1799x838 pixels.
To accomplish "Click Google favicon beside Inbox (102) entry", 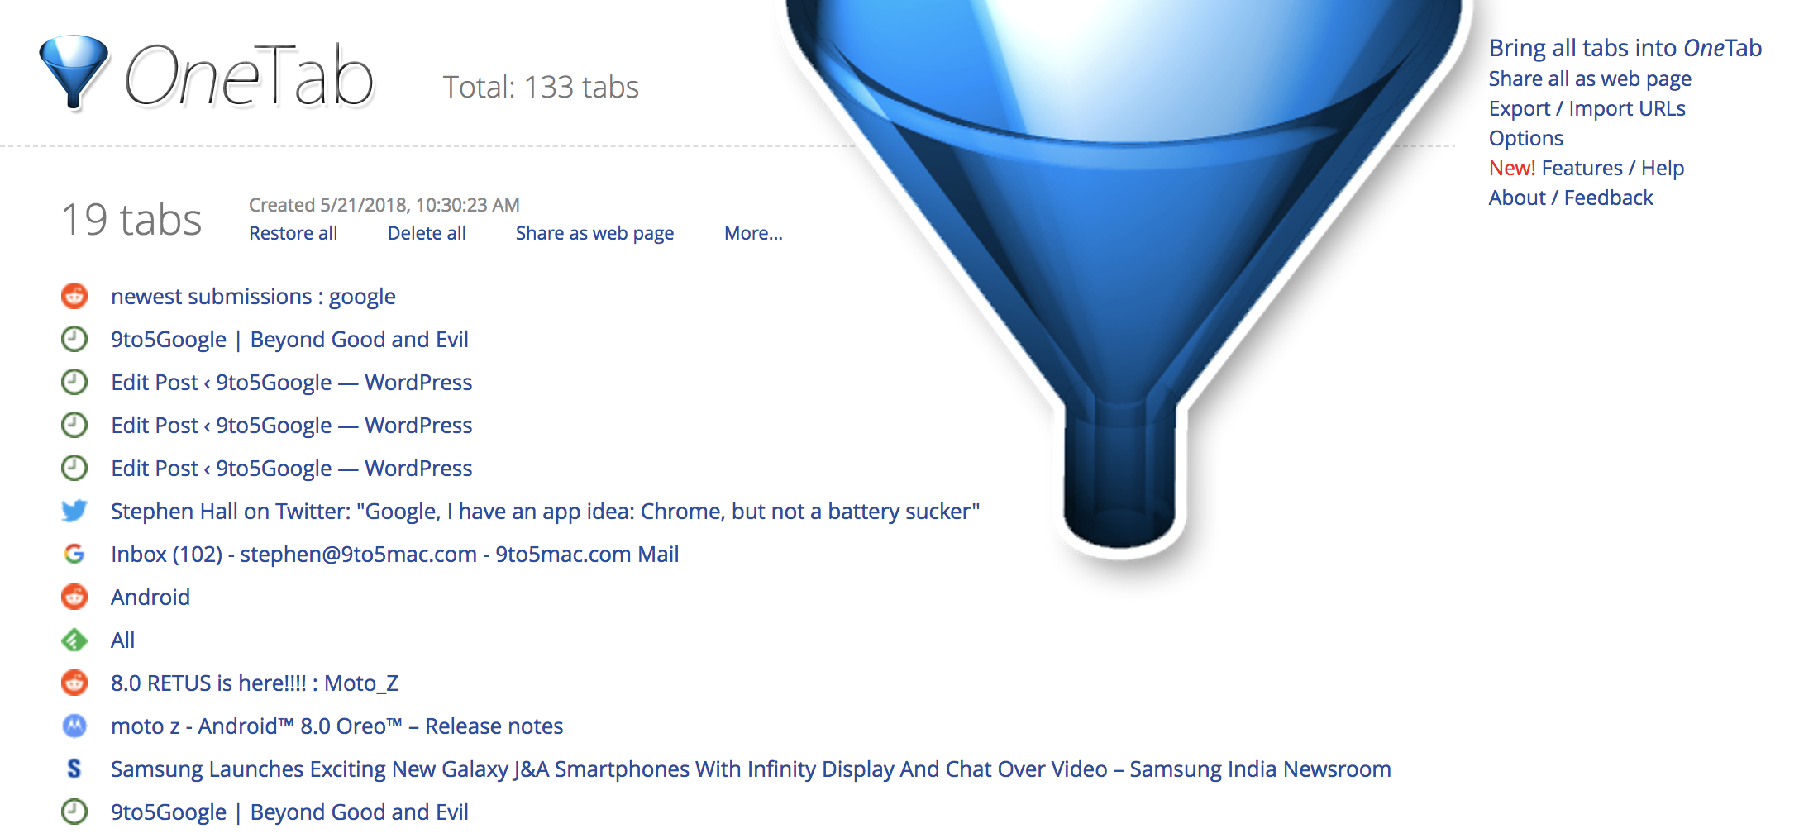I will click(x=74, y=554).
